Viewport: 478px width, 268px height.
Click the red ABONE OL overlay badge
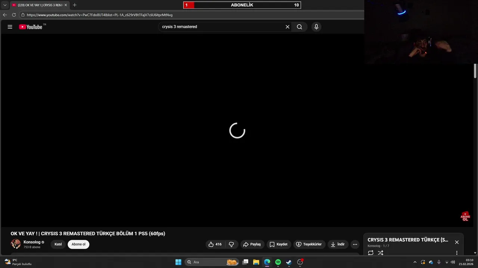pos(465,216)
